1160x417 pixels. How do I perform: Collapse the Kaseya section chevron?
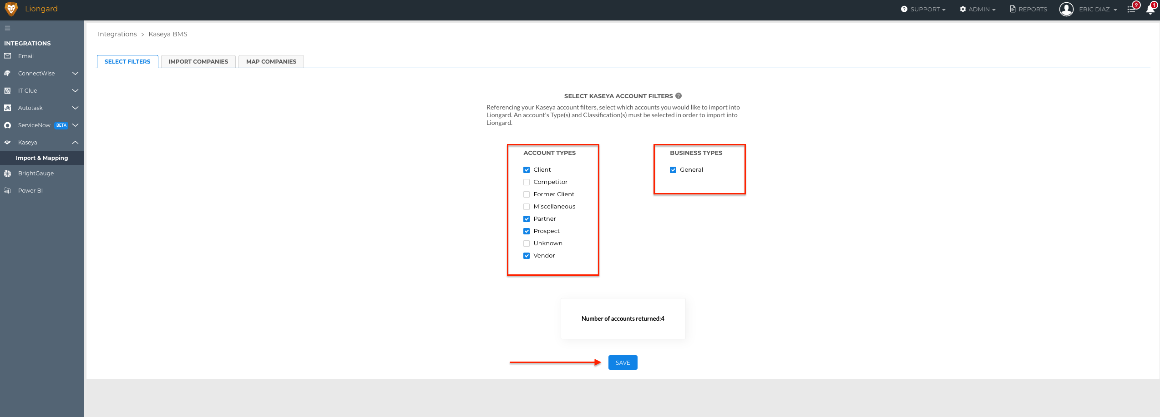[x=76, y=142]
